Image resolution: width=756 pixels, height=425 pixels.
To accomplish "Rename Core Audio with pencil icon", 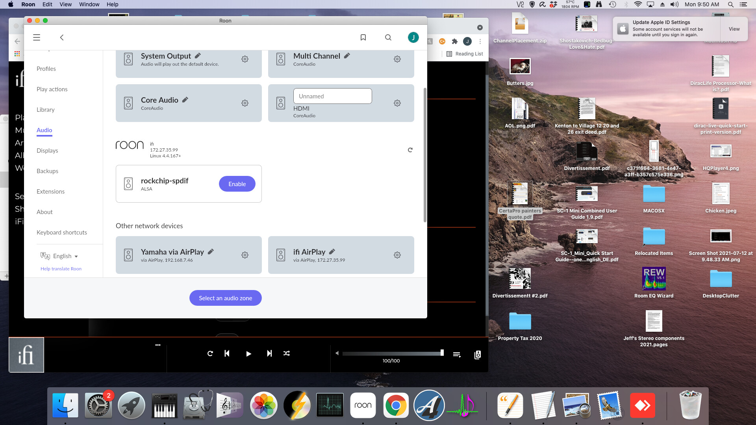I will [185, 100].
